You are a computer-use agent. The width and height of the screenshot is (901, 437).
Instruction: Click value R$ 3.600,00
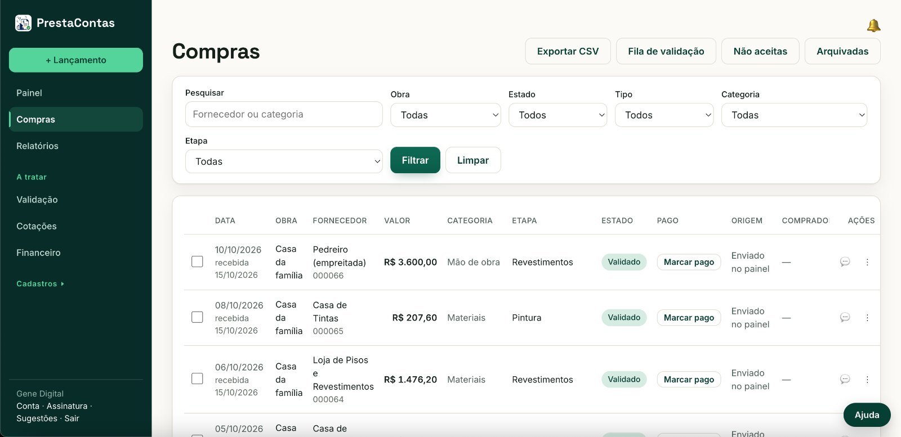tap(411, 262)
